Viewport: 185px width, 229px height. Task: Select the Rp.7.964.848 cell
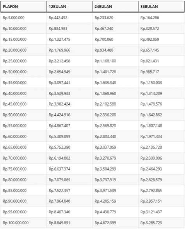coord(69,201)
